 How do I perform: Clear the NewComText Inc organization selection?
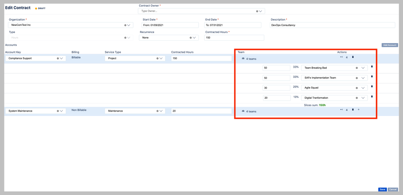coord(125,25)
